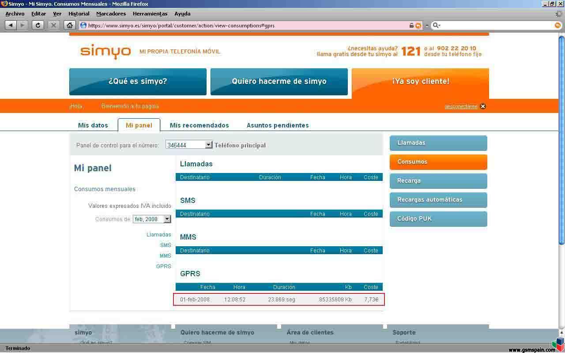Image resolution: width=565 pixels, height=353 pixels.
Task: Go forward with the Forward arrow button
Action: click(23, 25)
